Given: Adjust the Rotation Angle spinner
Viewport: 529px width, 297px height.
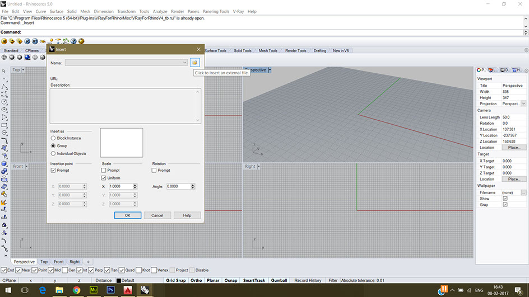Looking at the screenshot, I should (x=193, y=186).
